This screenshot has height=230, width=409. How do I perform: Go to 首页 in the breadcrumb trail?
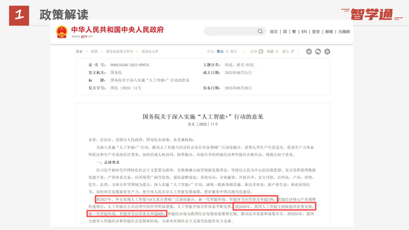[79, 52]
